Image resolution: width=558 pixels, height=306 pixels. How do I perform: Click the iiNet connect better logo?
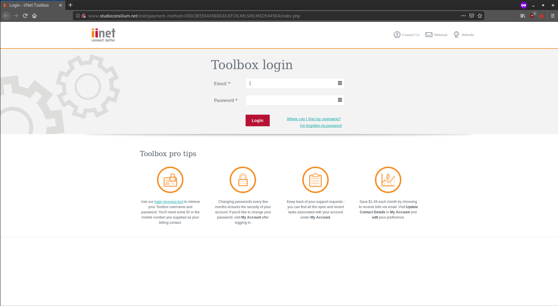point(103,35)
